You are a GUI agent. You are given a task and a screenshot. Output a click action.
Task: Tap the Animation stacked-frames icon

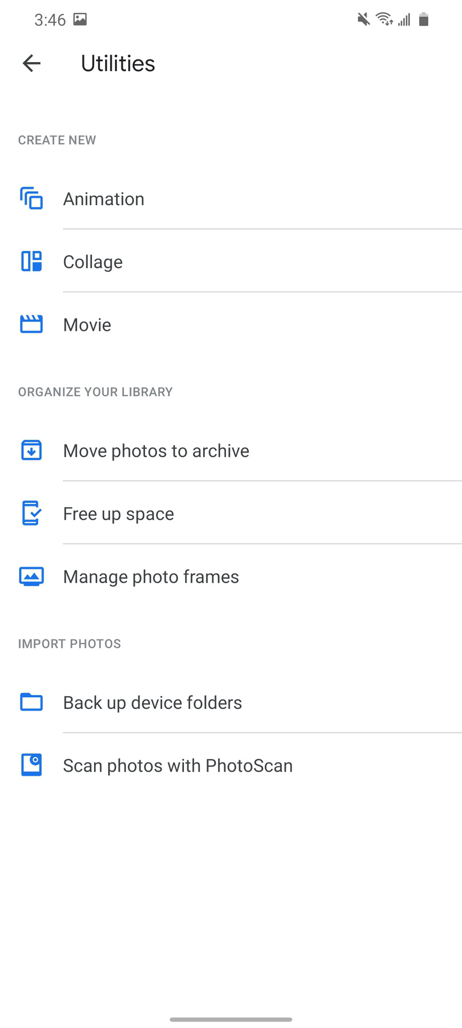pos(32,199)
